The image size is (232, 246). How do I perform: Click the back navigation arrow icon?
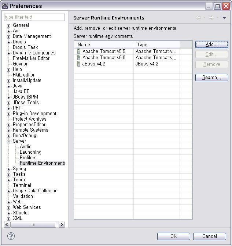pos(199,18)
